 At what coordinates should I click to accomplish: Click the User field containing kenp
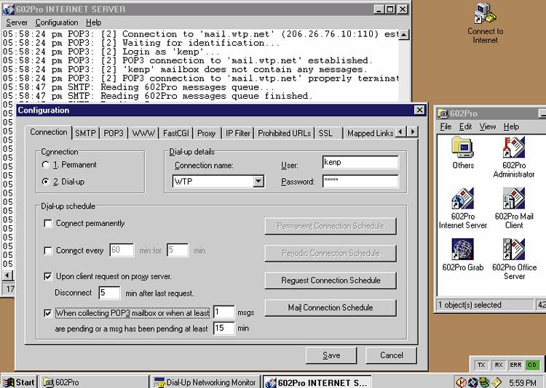tap(360, 162)
